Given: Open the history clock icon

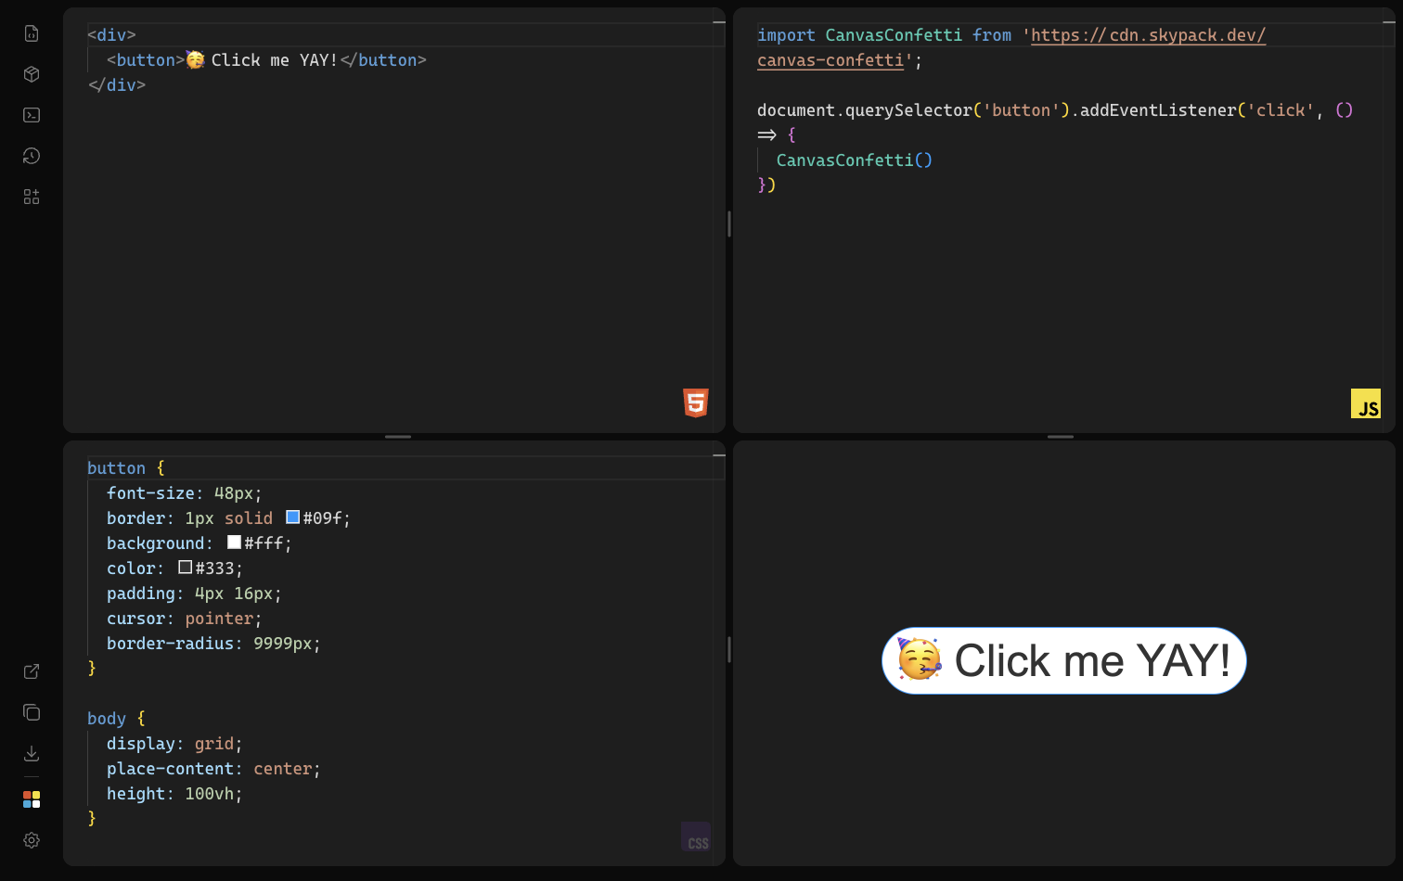Looking at the screenshot, I should coord(32,156).
